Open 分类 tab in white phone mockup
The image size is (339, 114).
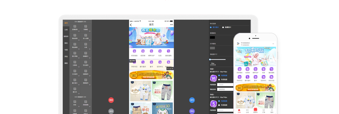[x=247, y=111]
